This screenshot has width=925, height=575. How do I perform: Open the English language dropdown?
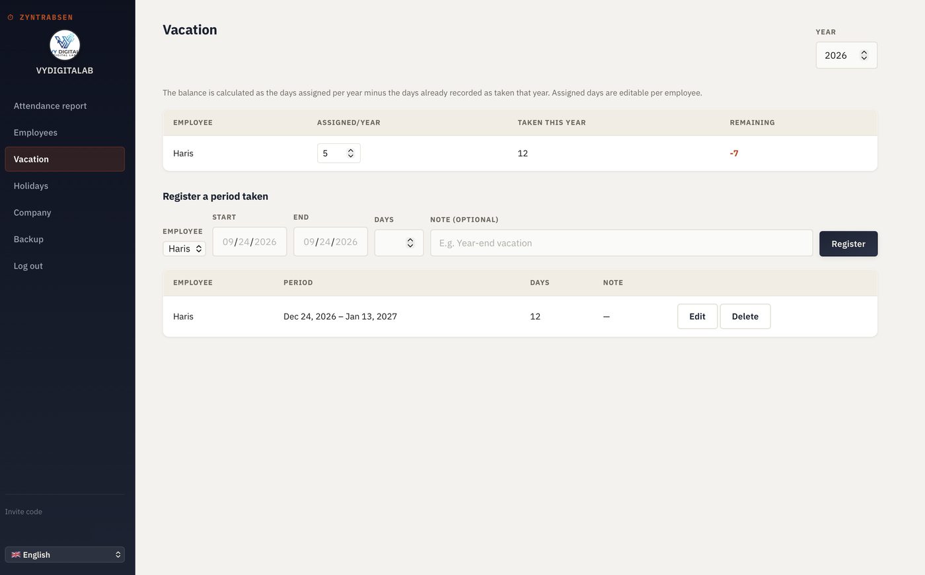[65, 555]
